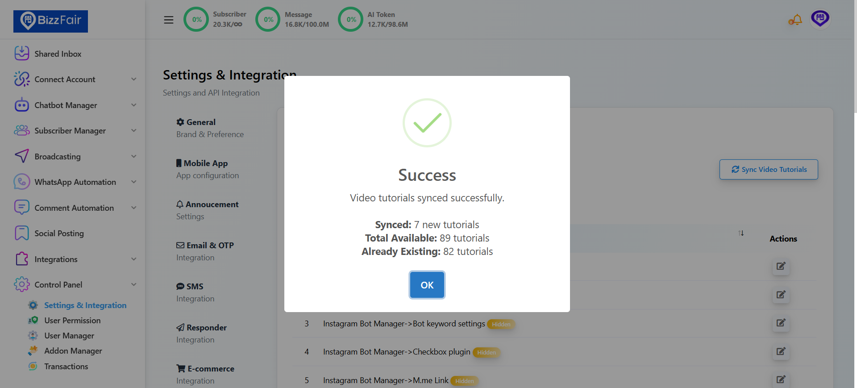Click the OK button in Success dialog
This screenshot has height=388, width=857.
point(427,285)
